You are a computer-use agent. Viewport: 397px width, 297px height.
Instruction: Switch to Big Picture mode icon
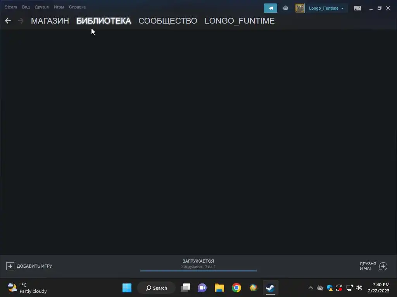click(357, 8)
